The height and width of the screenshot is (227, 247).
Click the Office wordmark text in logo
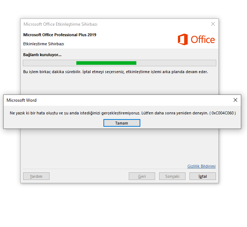pyautogui.click(x=203, y=39)
